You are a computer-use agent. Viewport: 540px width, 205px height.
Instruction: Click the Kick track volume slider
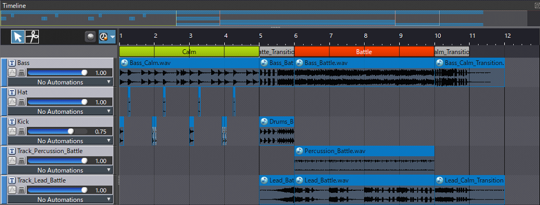point(57,131)
